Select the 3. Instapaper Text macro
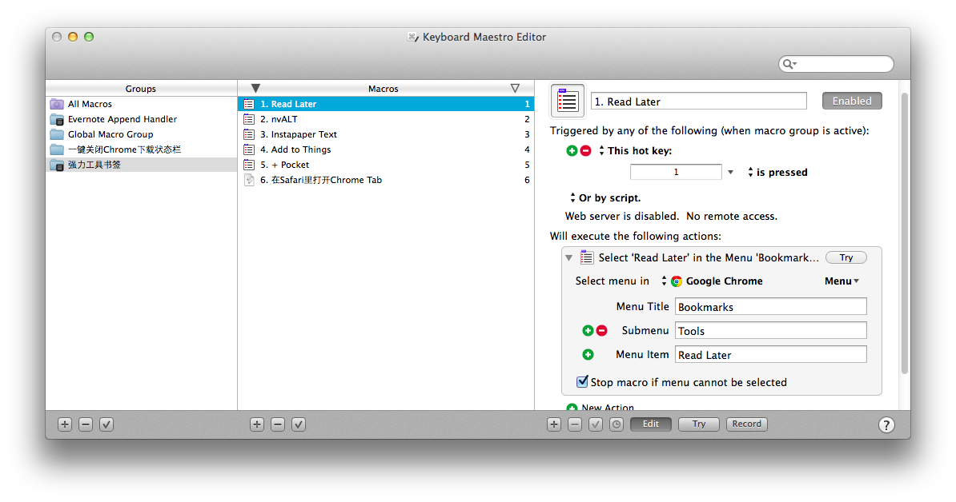956x502 pixels. (386, 134)
